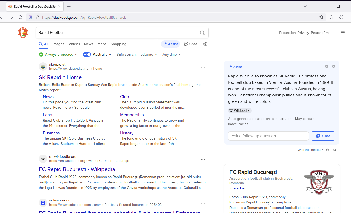The width and height of the screenshot is (351, 213).
Task: Open the SK Rapid News sitelink
Action: click(x=48, y=97)
